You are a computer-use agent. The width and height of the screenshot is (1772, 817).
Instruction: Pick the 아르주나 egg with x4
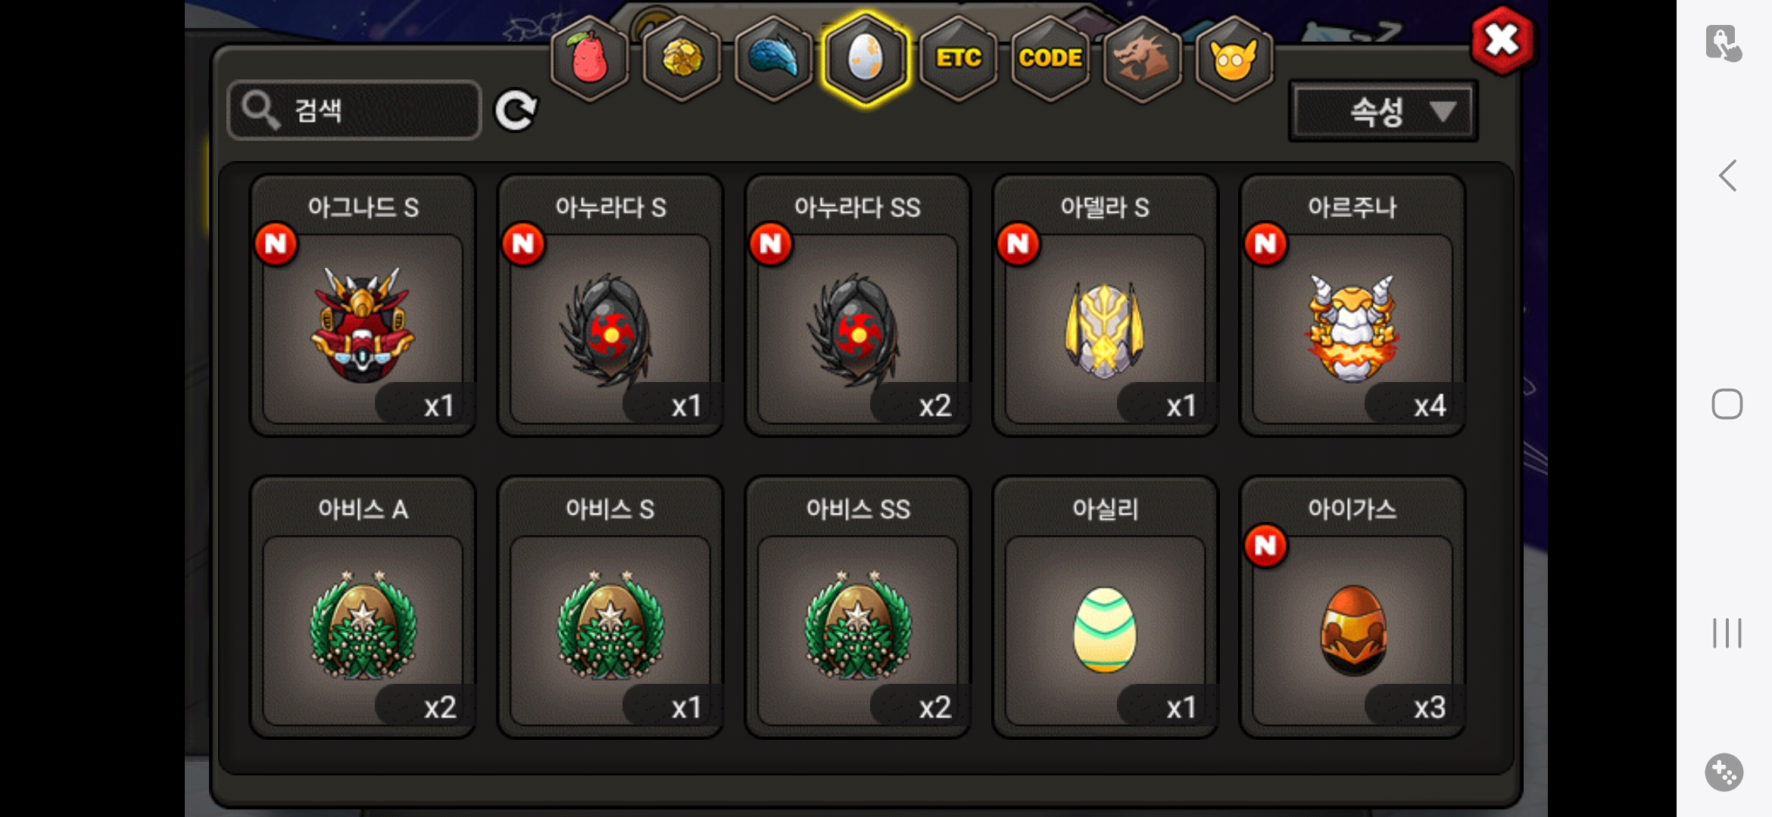coord(1352,306)
